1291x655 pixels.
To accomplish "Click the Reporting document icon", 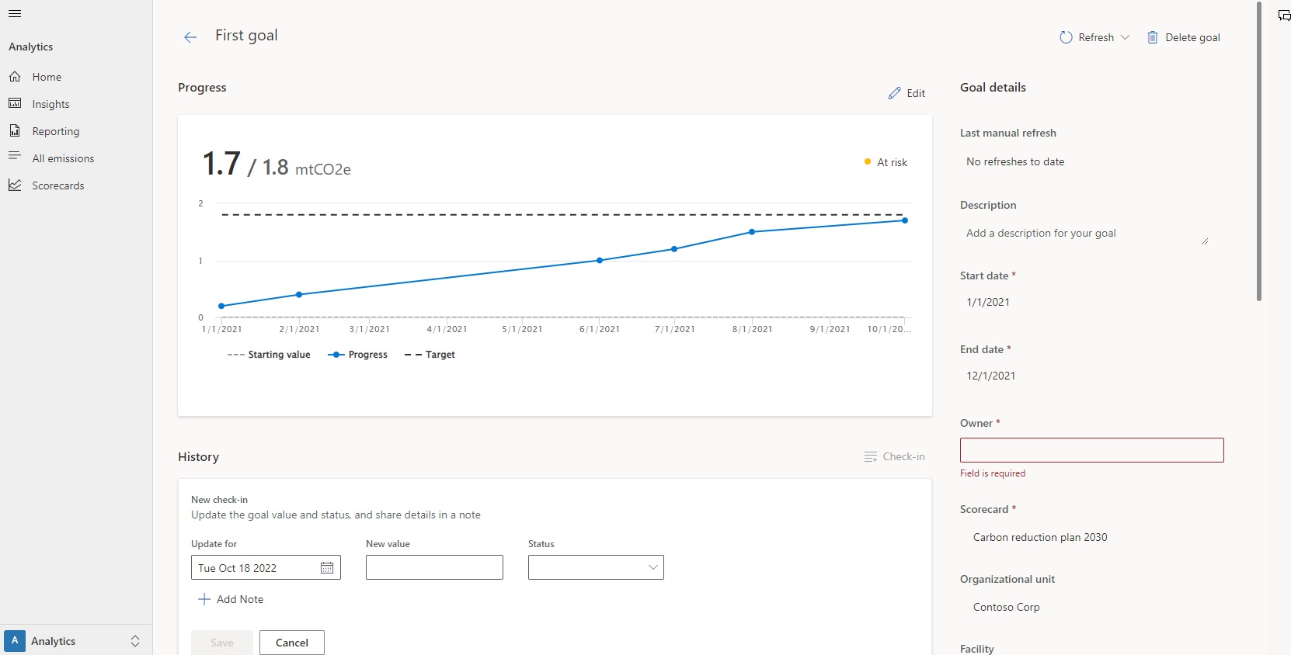I will point(15,130).
